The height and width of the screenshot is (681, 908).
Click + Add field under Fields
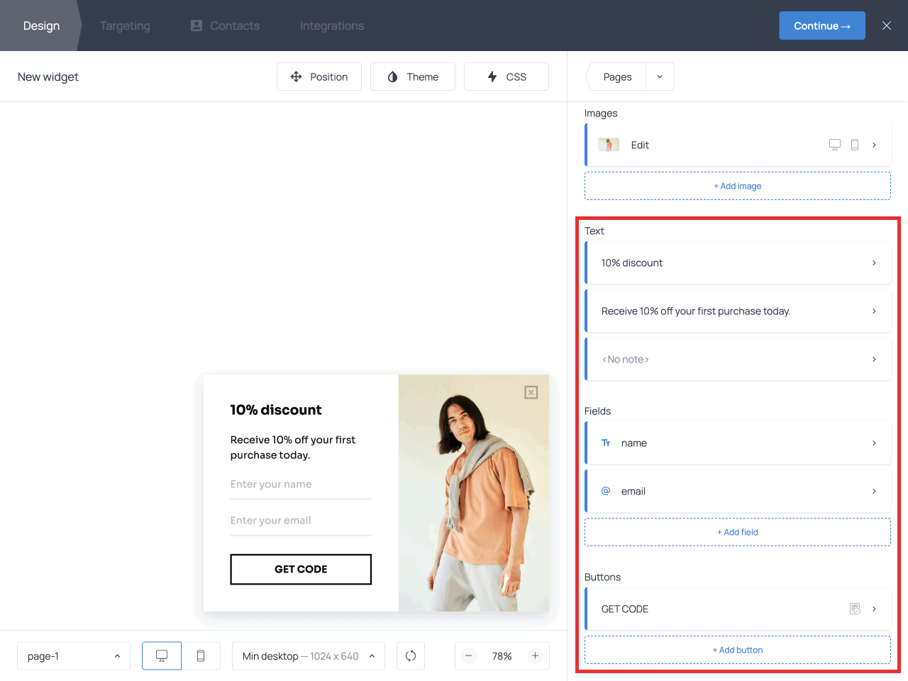[x=738, y=531]
